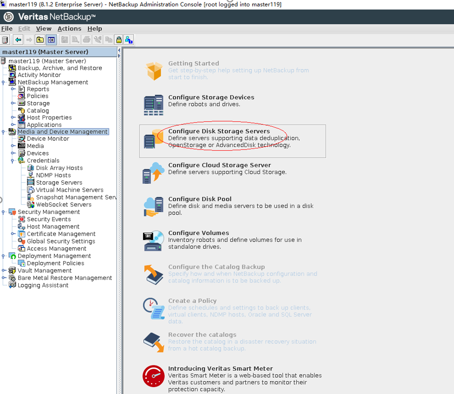Select Storage Servers under Credentials

[x=59, y=183]
